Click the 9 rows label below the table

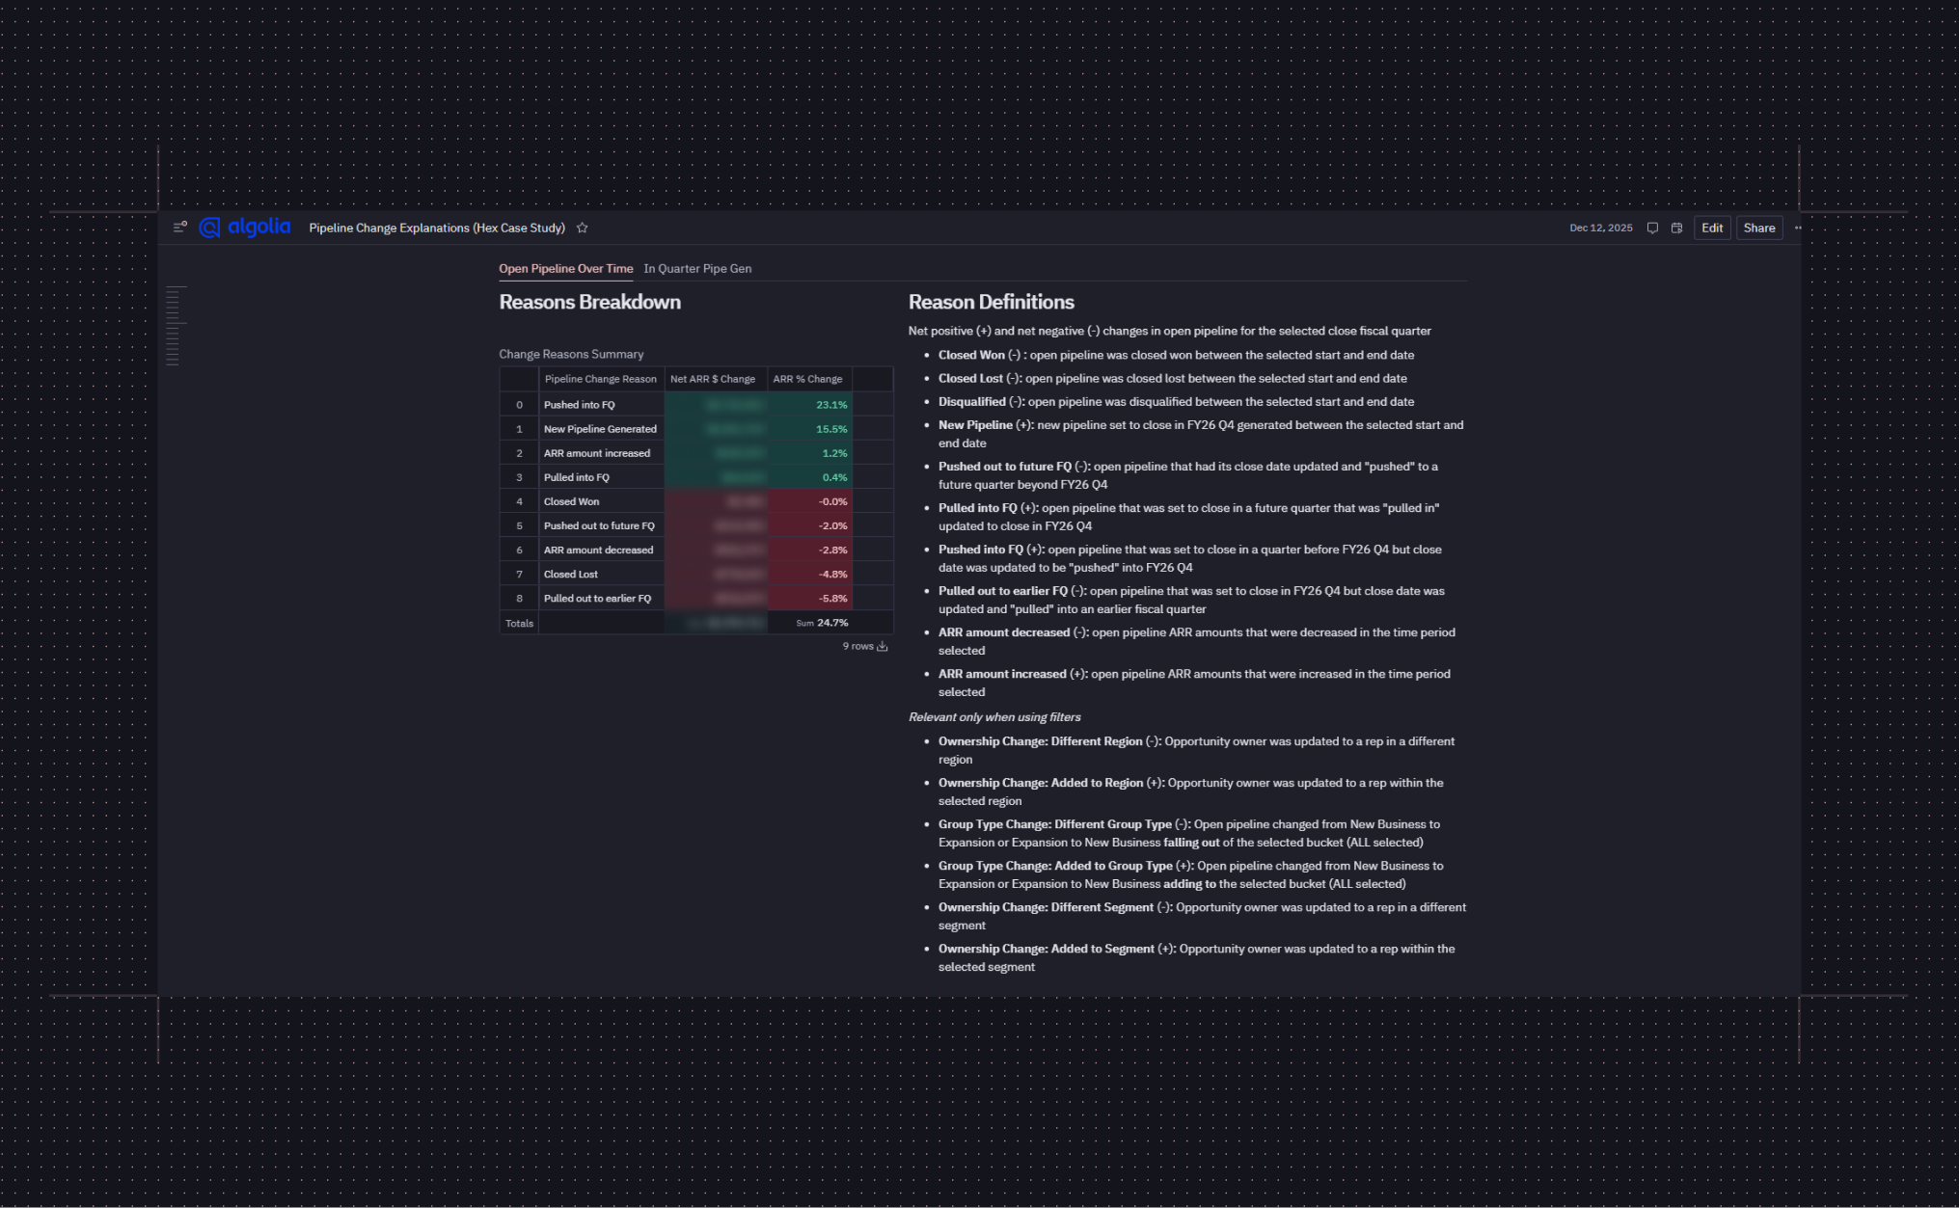[x=857, y=646]
